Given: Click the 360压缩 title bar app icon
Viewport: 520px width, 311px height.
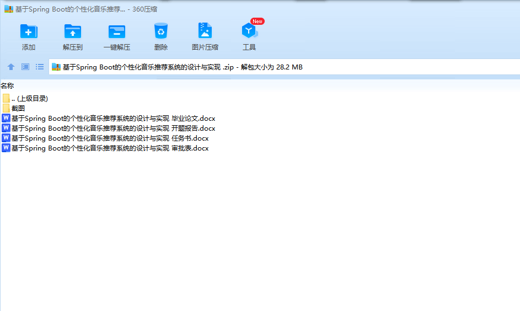Looking at the screenshot, I should [9, 9].
